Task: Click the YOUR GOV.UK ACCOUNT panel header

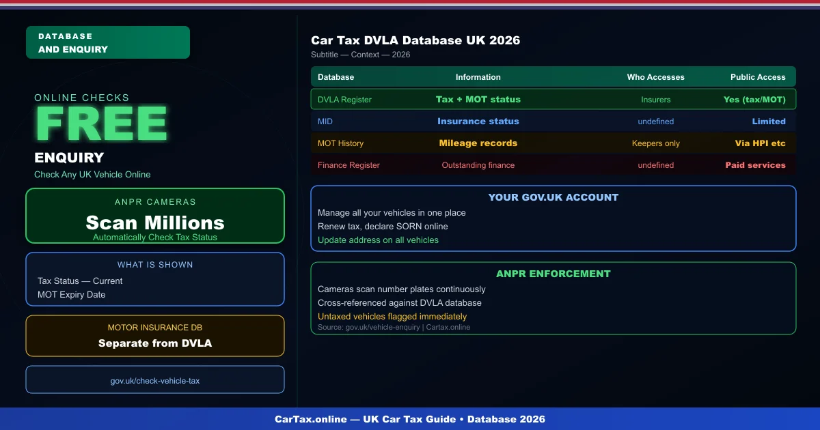Action: tap(553, 197)
